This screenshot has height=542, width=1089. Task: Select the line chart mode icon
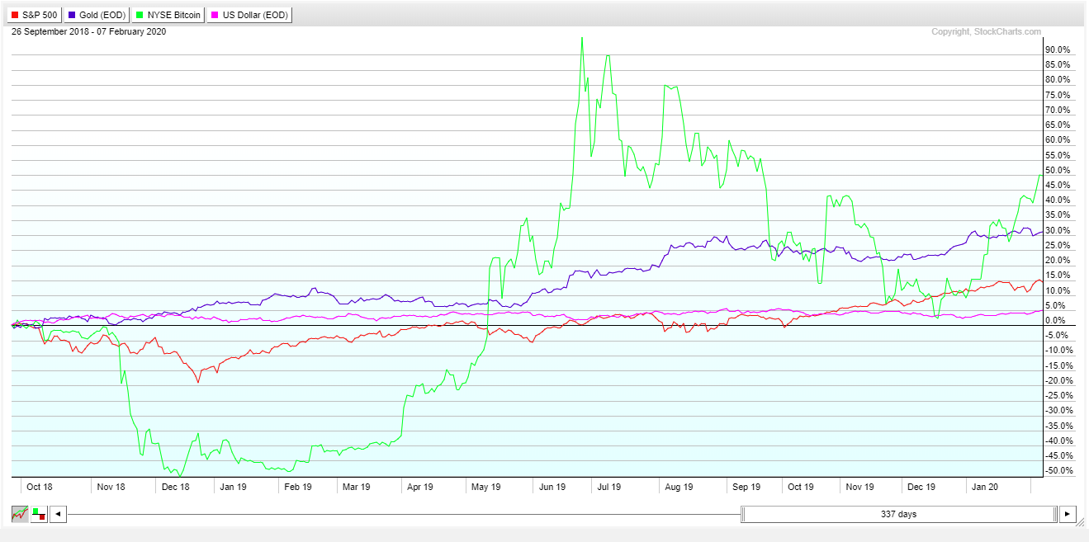pos(19,514)
